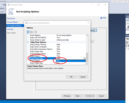The height and width of the screenshot is (103, 129).
Task: Choose False in the dropdown list
Action: coord(71,61)
